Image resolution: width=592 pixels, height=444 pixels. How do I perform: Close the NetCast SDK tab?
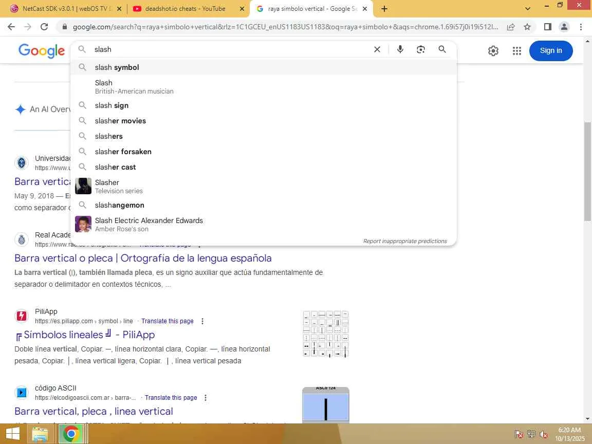pos(119,9)
